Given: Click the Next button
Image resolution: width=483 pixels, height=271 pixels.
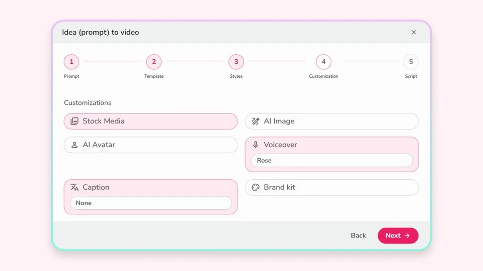Looking at the screenshot, I should 398,236.
